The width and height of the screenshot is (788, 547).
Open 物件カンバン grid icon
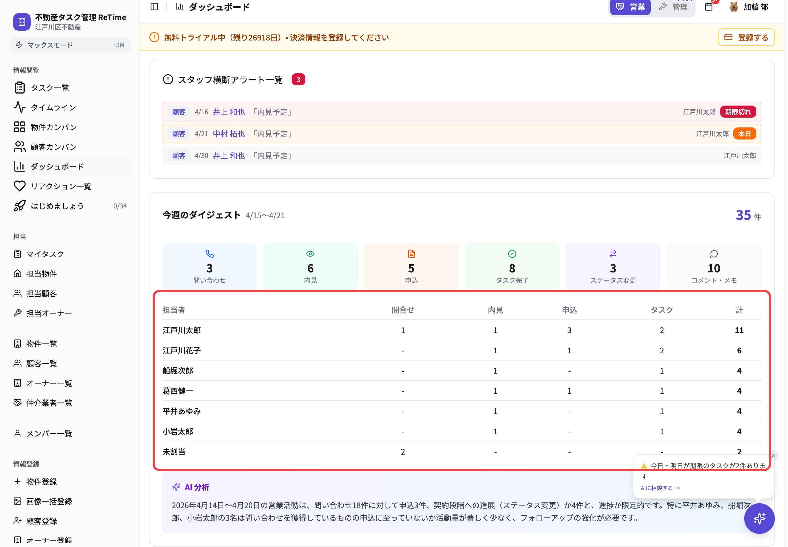click(x=19, y=127)
